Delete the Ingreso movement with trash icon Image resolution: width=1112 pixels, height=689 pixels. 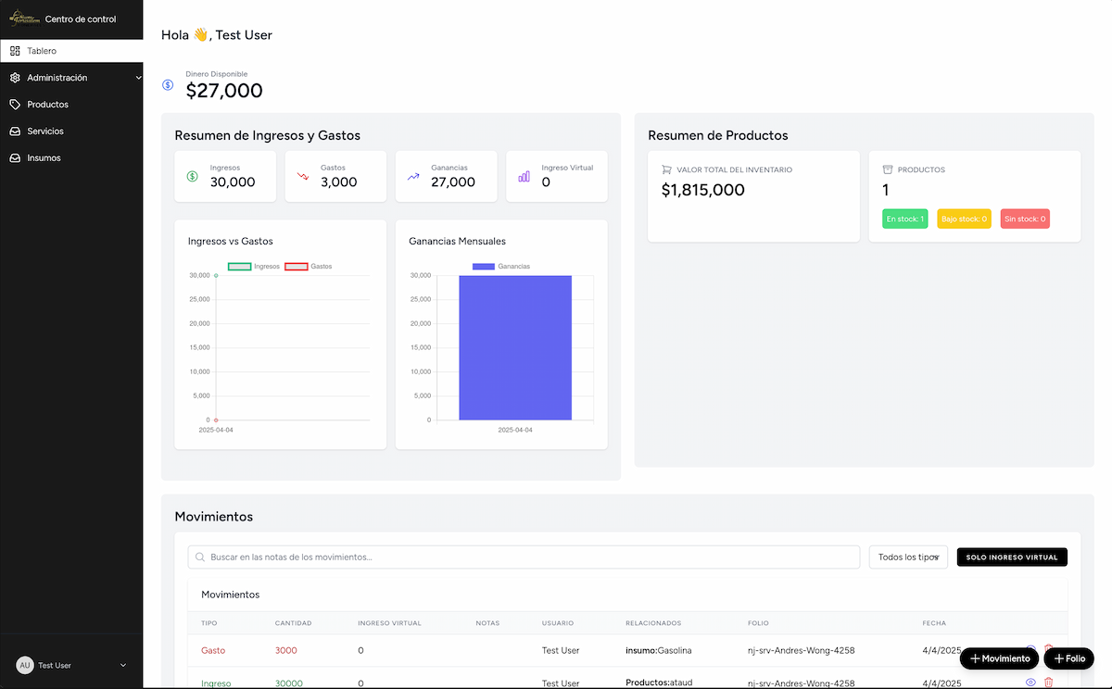[1049, 683]
